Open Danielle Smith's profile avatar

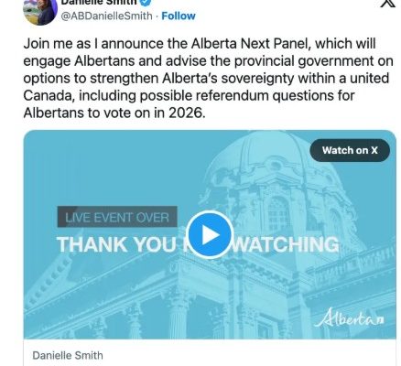pyautogui.click(x=40, y=11)
